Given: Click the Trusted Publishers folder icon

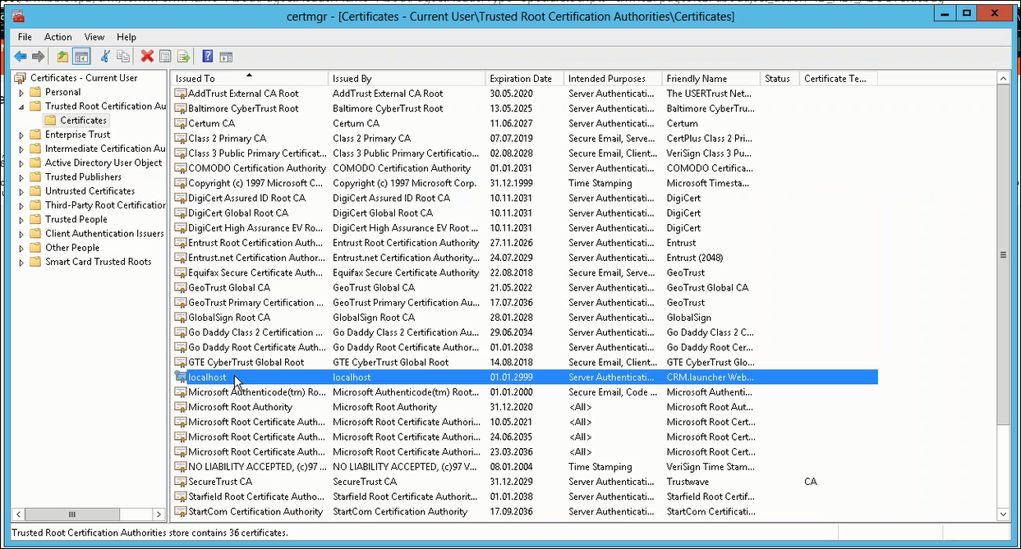Looking at the screenshot, I should pos(35,176).
